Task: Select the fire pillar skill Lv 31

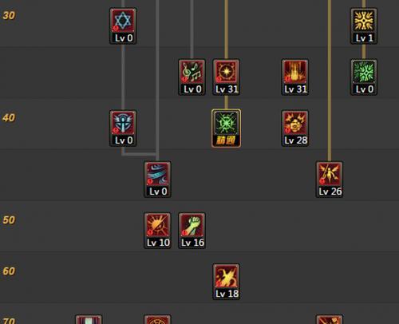Action: pos(295,77)
